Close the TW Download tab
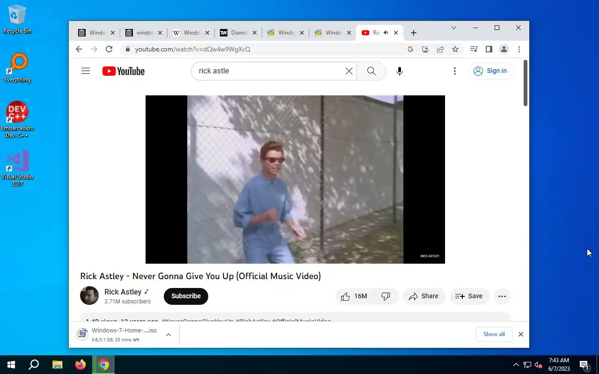The image size is (599, 374). 255,33
